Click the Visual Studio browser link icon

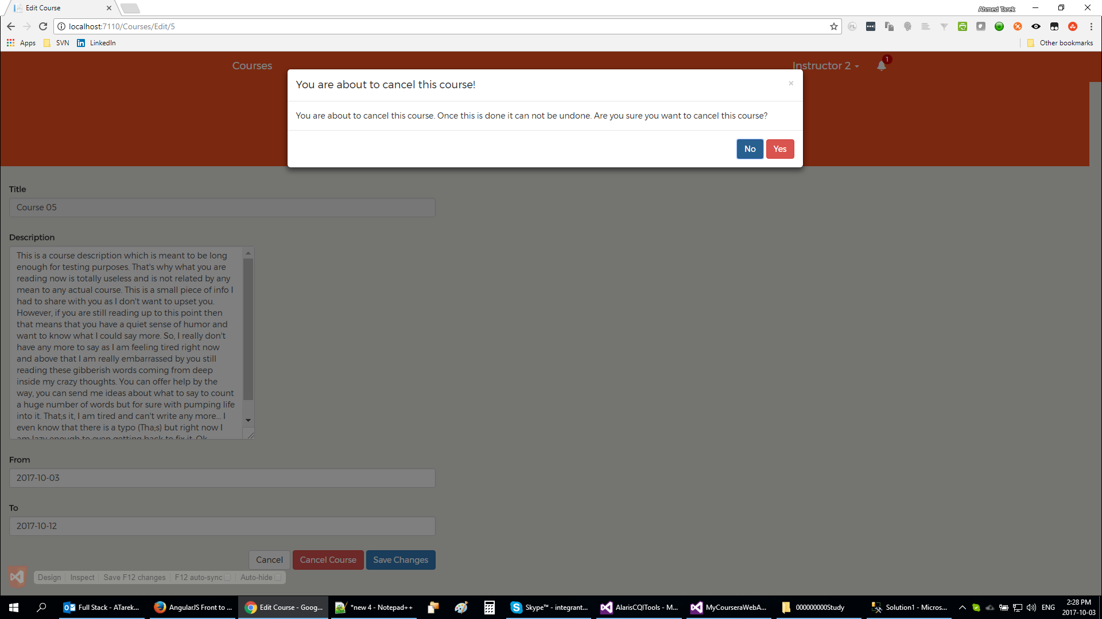point(17,577)
